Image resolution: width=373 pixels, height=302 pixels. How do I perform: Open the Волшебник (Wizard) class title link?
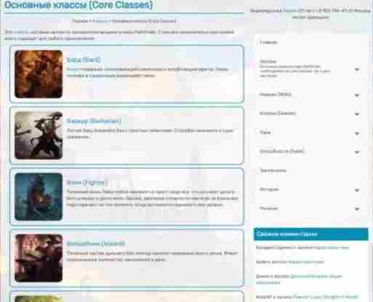point(95,244)
